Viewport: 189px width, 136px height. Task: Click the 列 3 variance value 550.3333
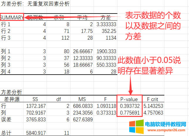click(106, 65)
